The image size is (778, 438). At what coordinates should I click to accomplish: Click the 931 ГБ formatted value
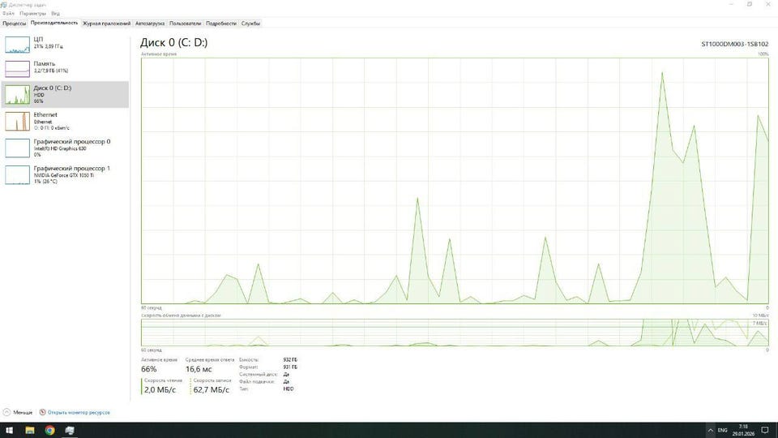pyautogui.click(x=290, y=367)
